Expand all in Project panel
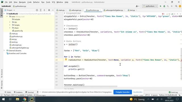182x102 pixels. (41, 10)
